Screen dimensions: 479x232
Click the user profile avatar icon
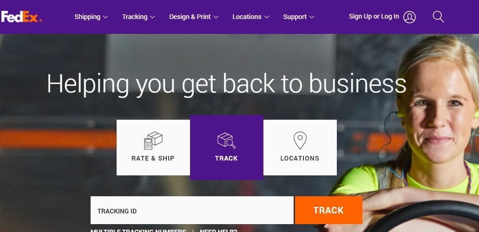coord(409,17)
